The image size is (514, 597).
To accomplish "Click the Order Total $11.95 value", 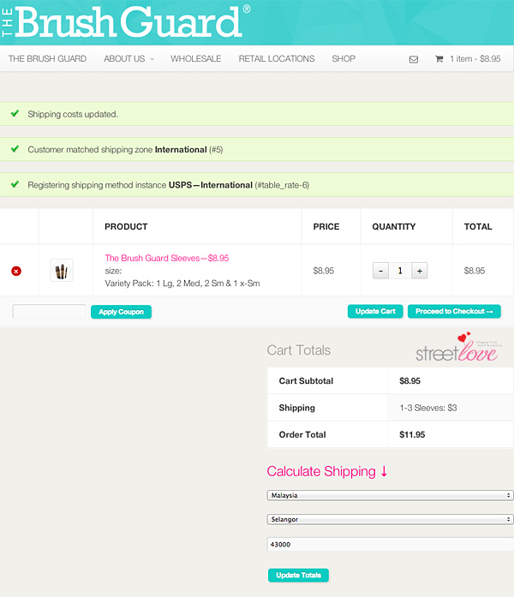I will pyautogui.click(x=412, y=435).
